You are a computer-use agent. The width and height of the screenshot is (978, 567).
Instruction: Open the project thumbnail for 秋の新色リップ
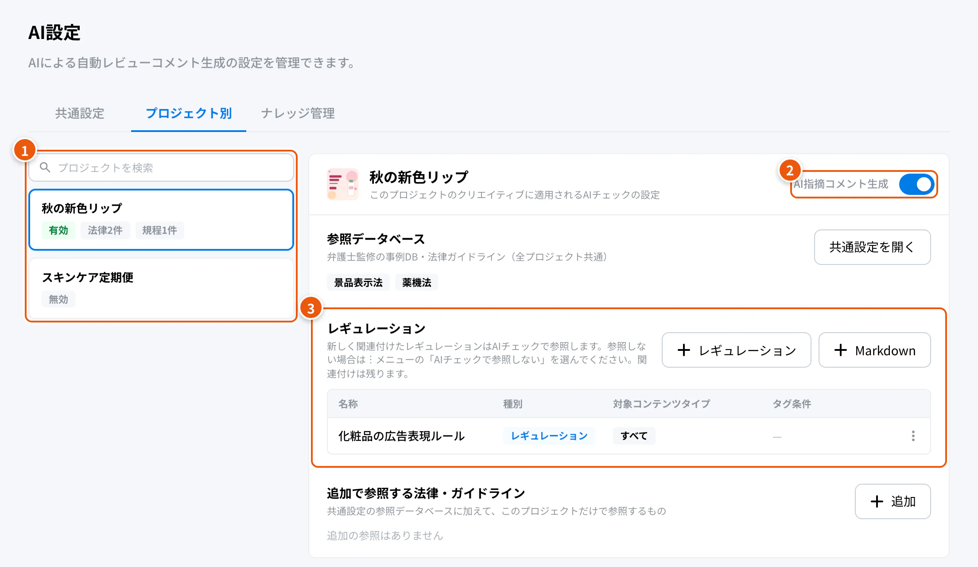point(343,184)
